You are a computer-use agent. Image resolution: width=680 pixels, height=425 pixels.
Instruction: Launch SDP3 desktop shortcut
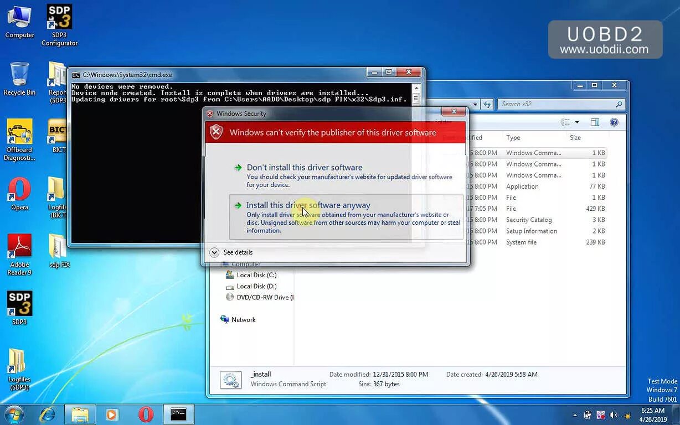point(19,308)
